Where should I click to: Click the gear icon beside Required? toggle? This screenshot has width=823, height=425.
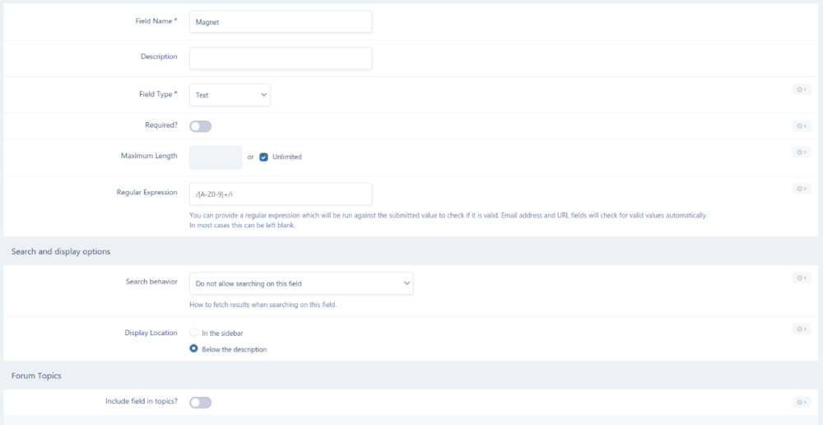tap(801, 126)
